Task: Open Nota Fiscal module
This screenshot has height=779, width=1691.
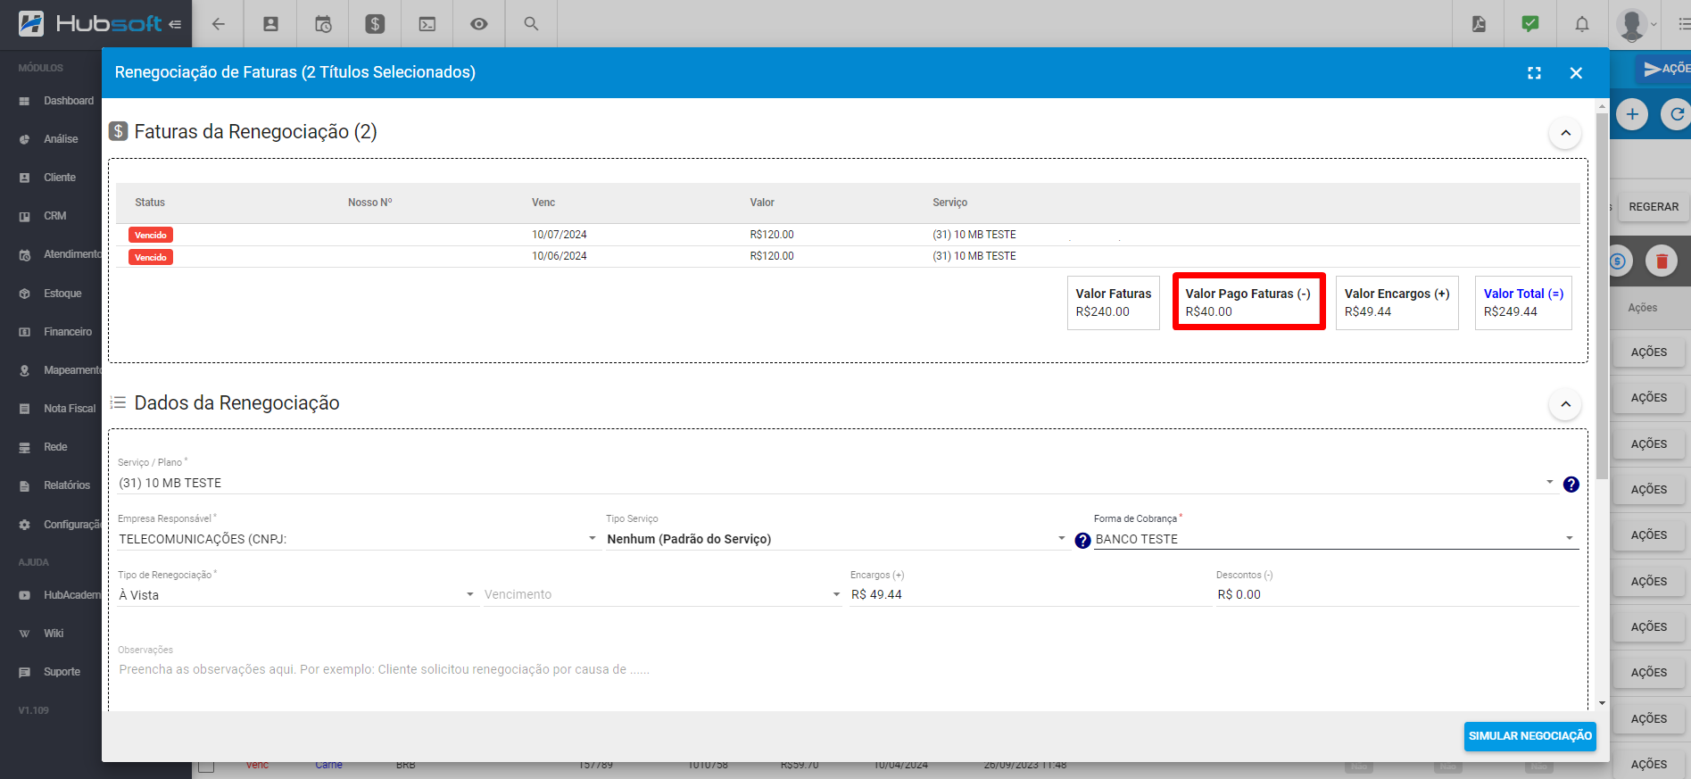Action: click(x=57, y=409)
